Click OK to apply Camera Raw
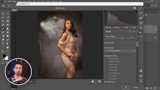This screenshot has width=160, height=90. 126,87
